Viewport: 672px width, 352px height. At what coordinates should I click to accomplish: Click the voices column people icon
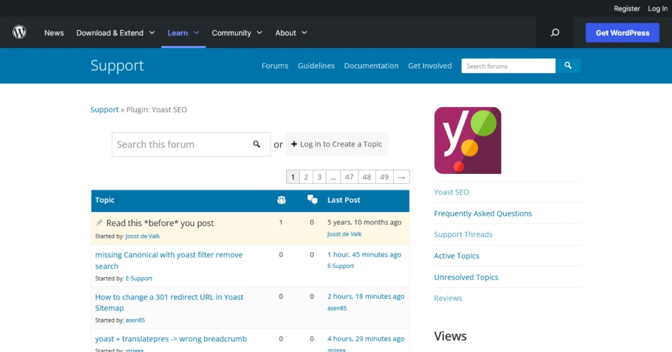click(x=281, y=200)
